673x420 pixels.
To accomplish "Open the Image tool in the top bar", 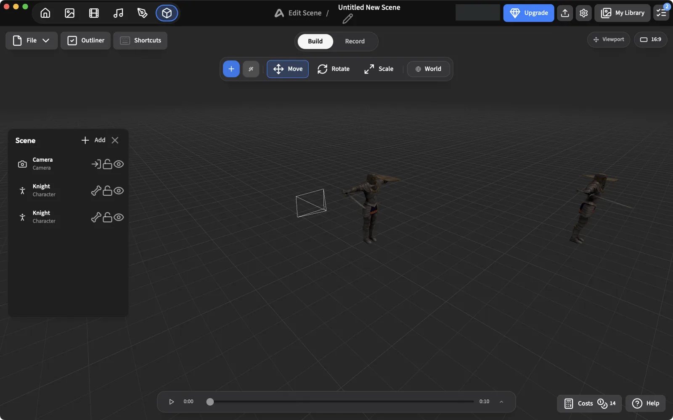I will 70,13.
